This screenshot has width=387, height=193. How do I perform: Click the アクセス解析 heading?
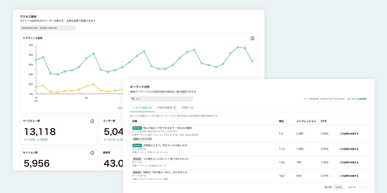pyautogui.click(x=28, y=16)
